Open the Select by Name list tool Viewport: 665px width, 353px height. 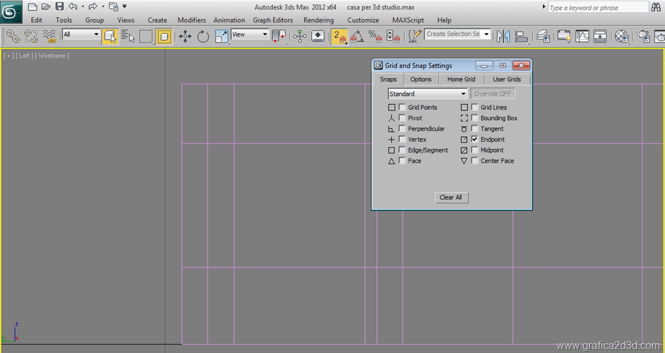pos(128,36)
